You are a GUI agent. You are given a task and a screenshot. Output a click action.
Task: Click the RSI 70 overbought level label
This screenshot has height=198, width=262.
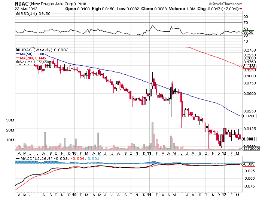click(x=246, y=23)
